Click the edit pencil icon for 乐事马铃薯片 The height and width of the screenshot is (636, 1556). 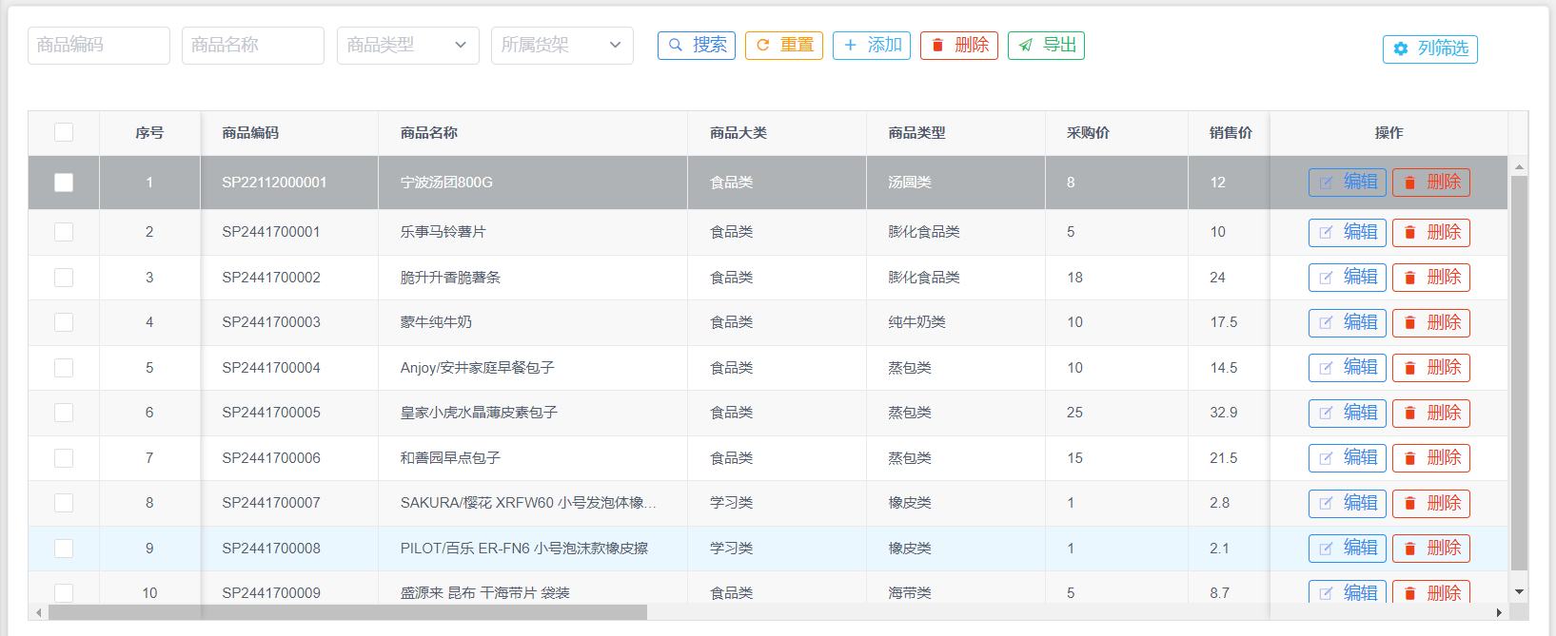[x=1326, y=232]
